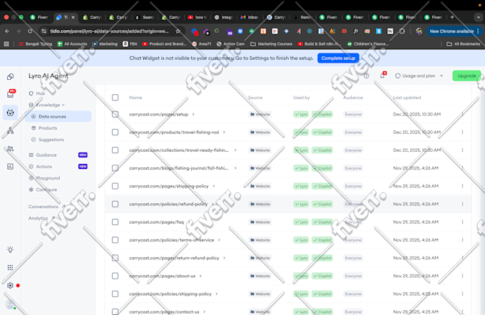Check the collections/travel-ready-fishin row
485x315 pixels.
click(x=115, y=150)
